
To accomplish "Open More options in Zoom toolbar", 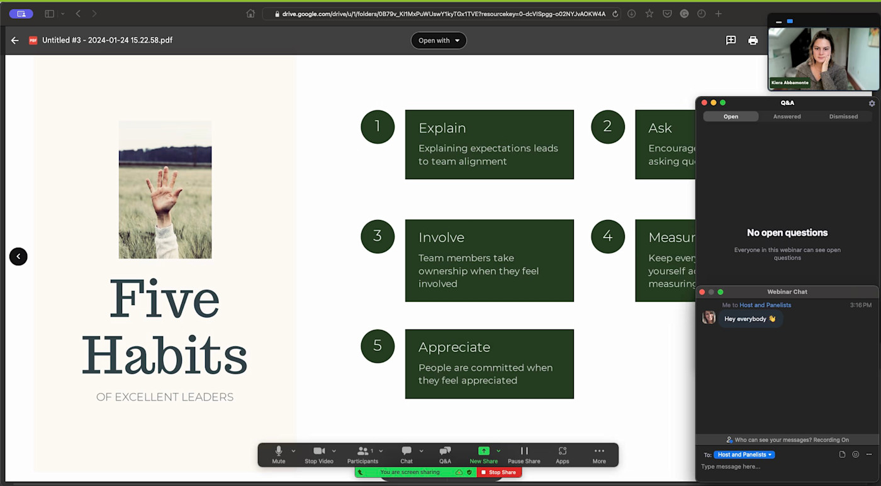I will tap(599, 455).
